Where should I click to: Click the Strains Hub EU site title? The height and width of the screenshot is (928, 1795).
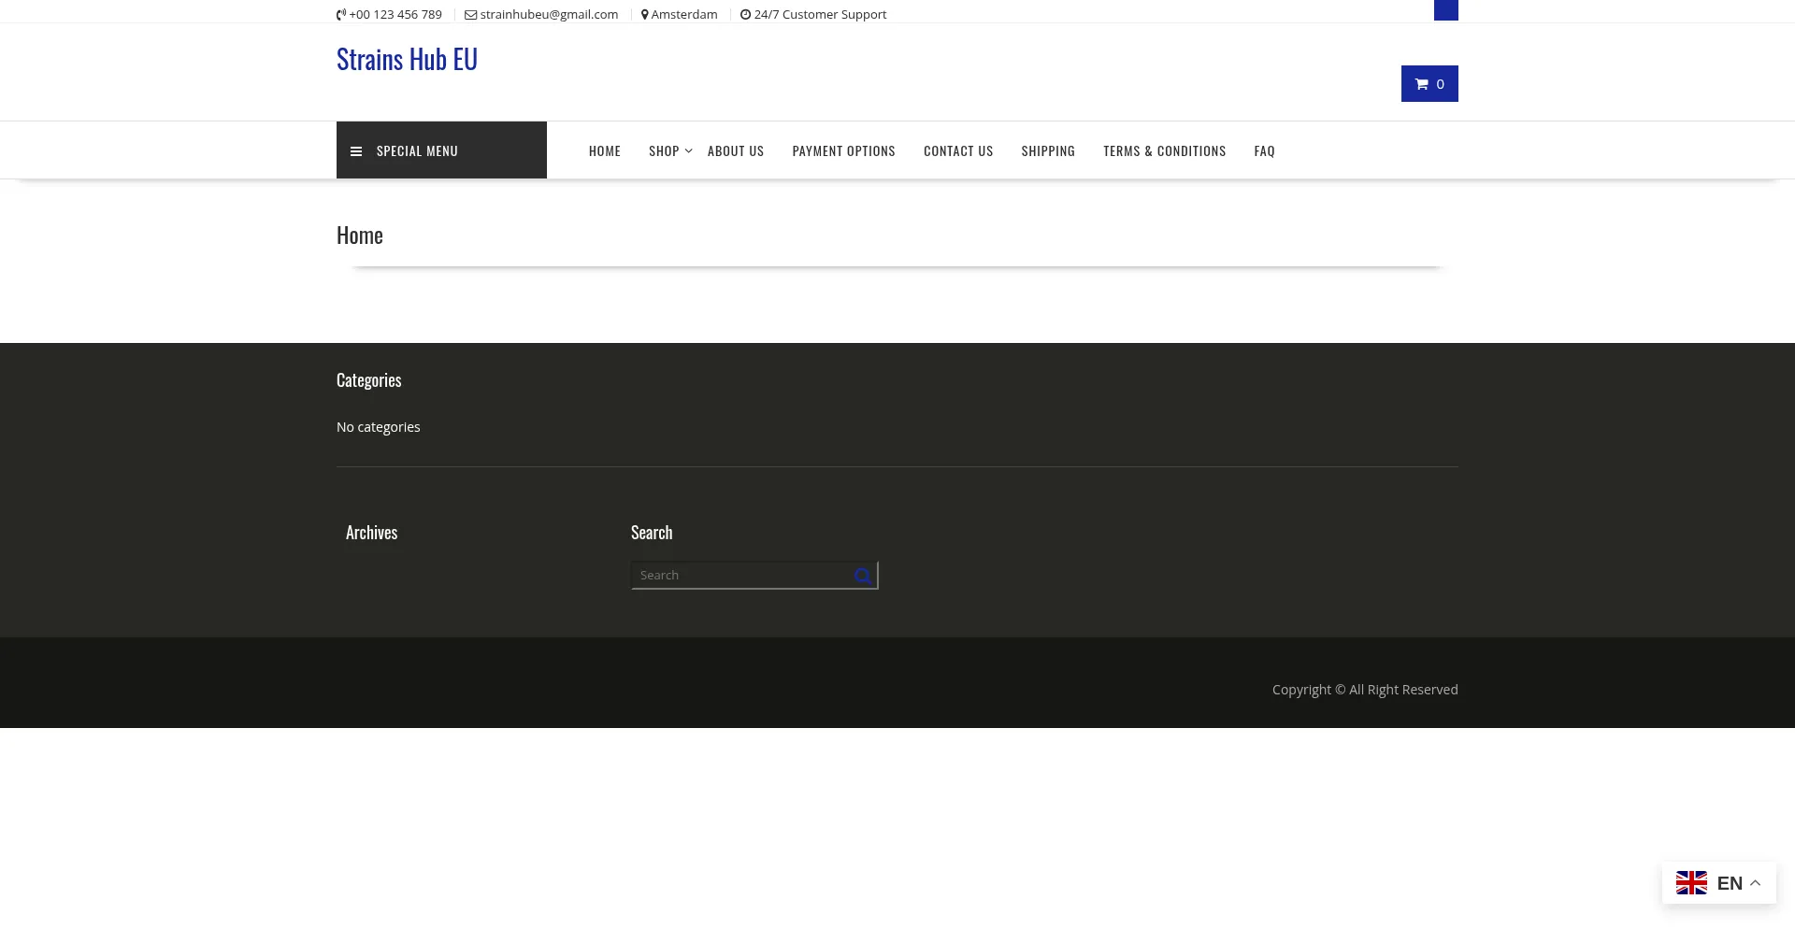tap(407, 59)
